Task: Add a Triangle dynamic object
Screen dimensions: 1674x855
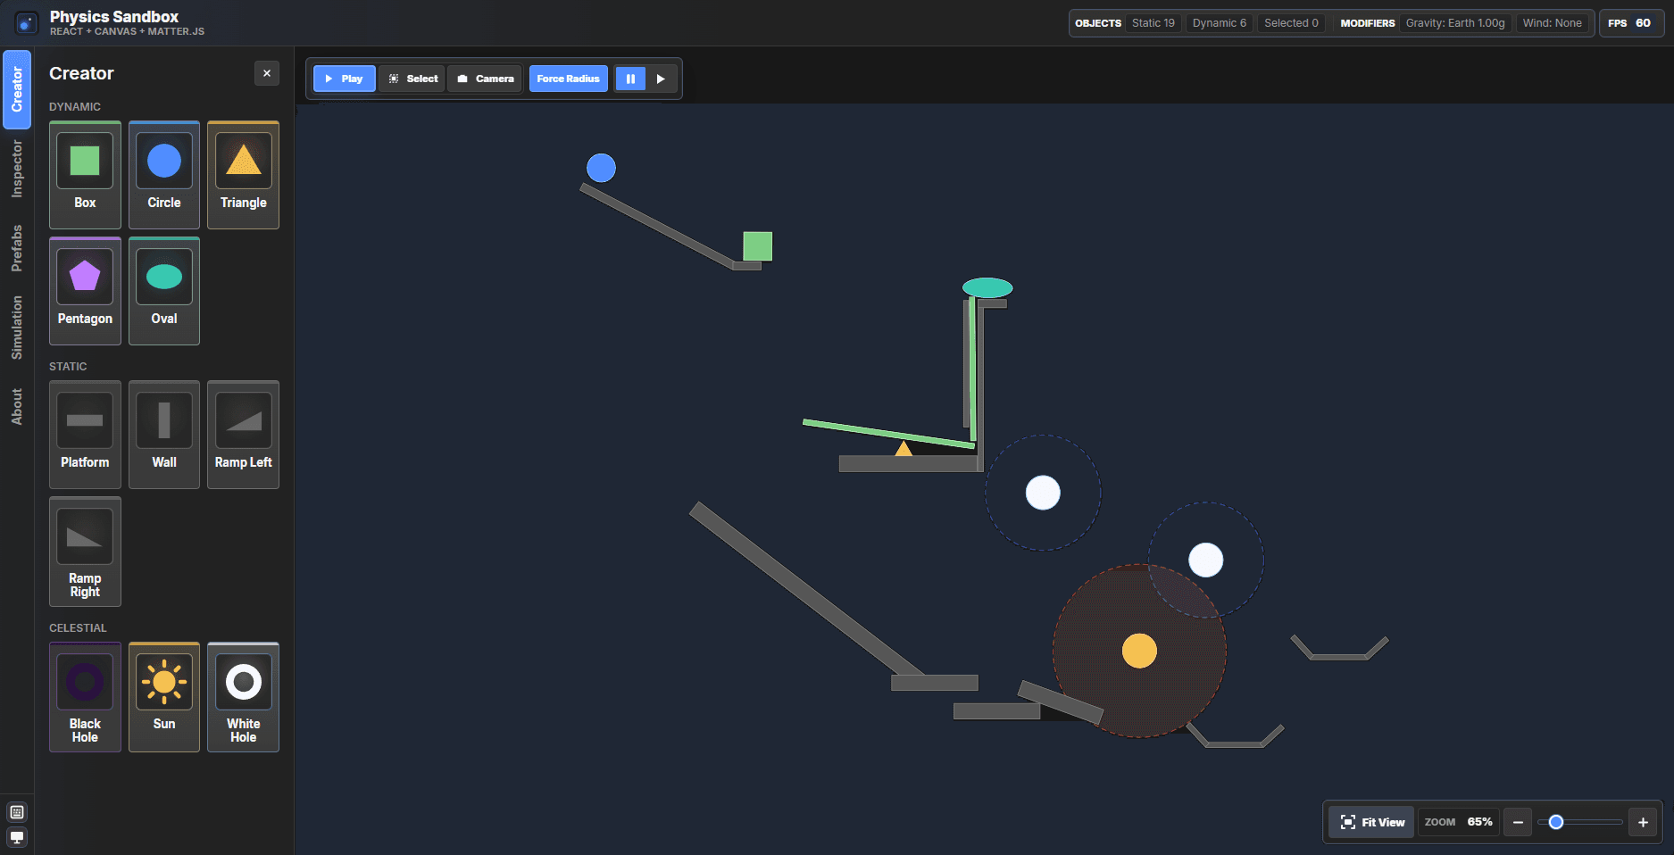Action: pyautogui.click(x=243, y=175)
